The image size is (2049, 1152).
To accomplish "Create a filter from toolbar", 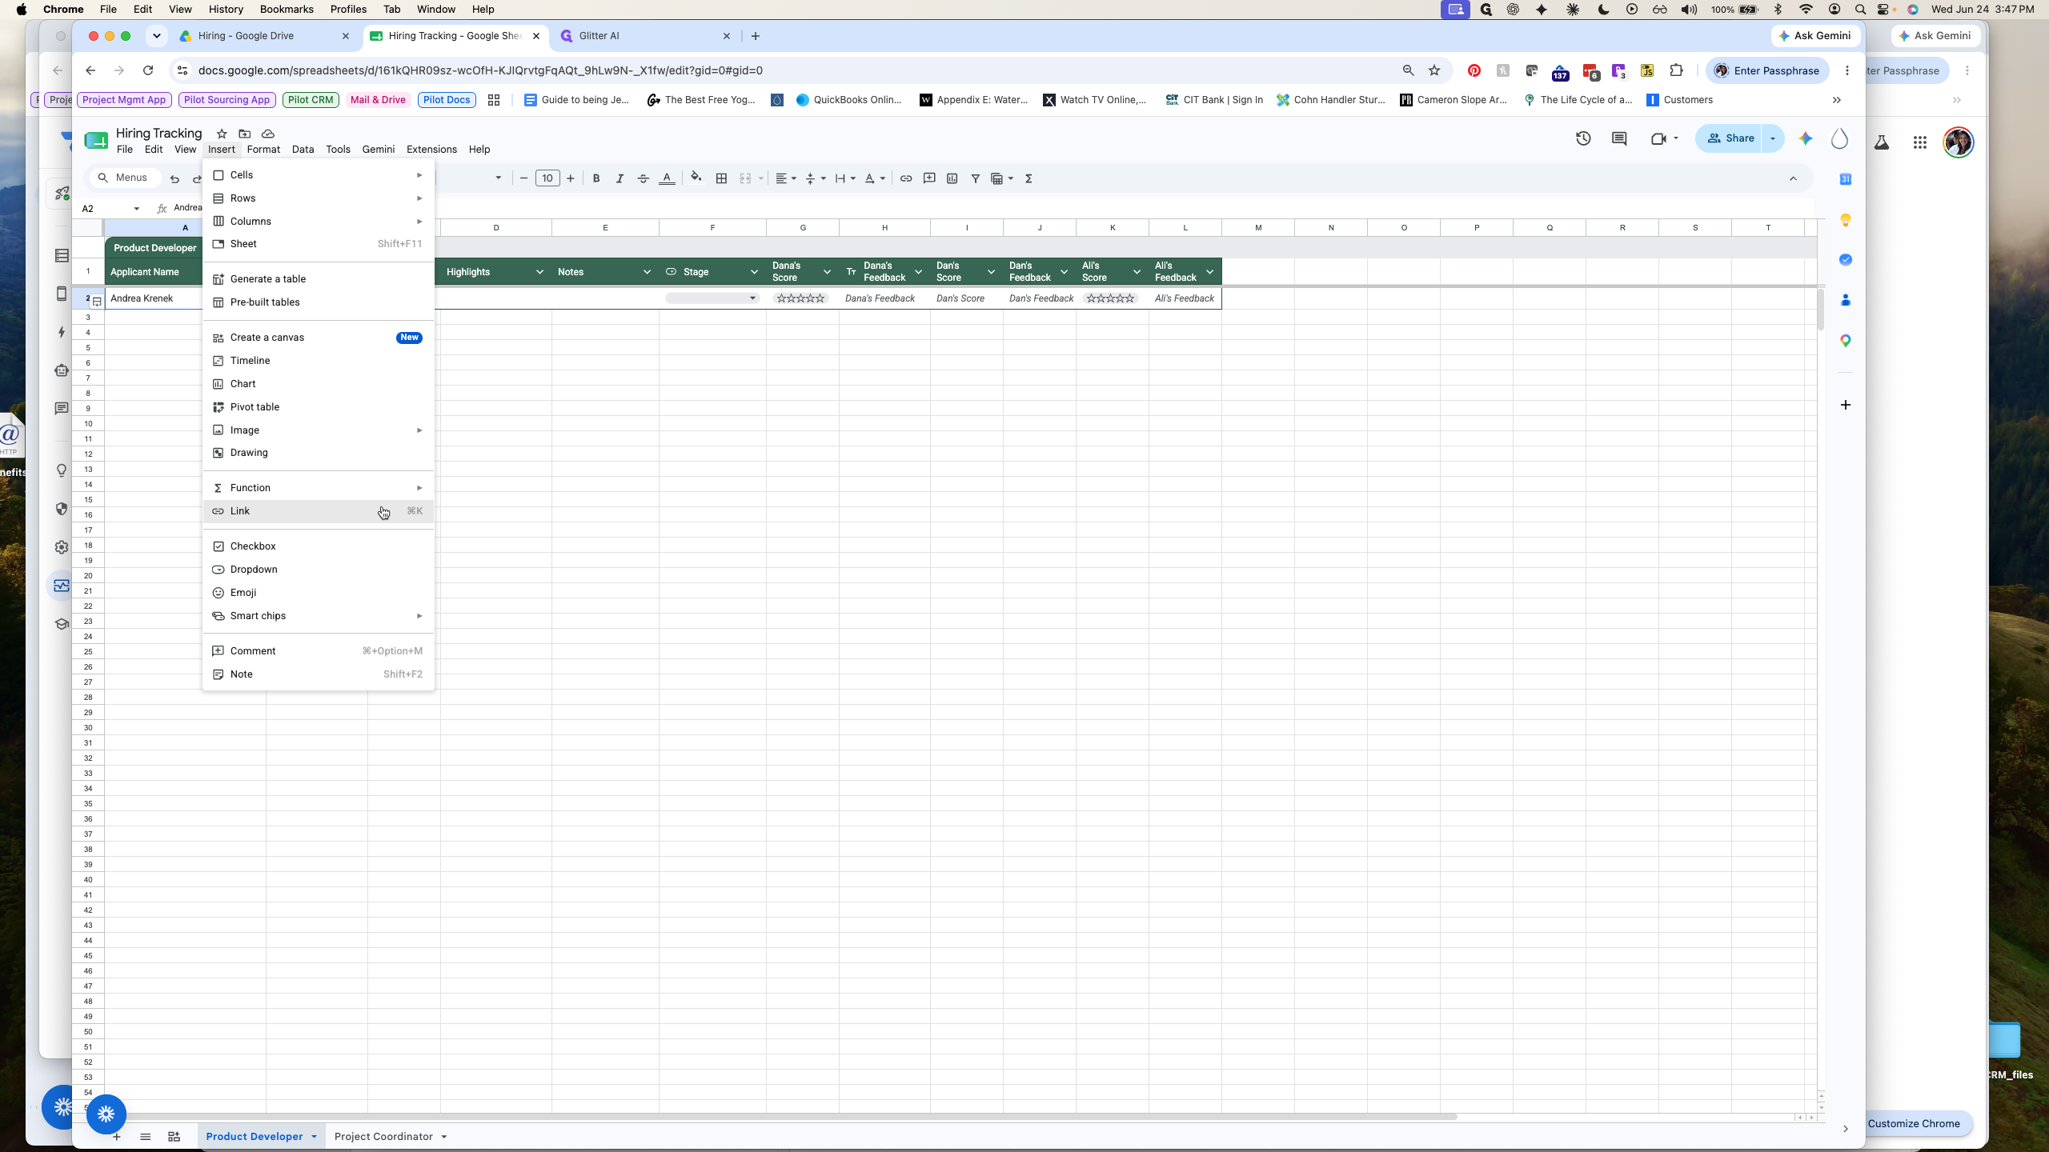I will [976, 178].
